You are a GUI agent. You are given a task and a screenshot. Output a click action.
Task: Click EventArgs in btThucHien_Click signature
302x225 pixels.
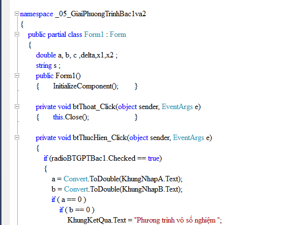[x=188, y=138]
